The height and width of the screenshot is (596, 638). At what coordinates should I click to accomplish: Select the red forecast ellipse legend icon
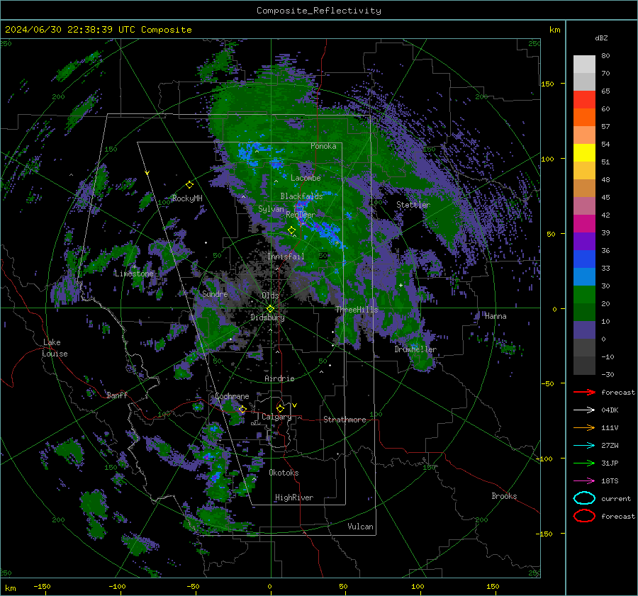[x=584, y=516]
